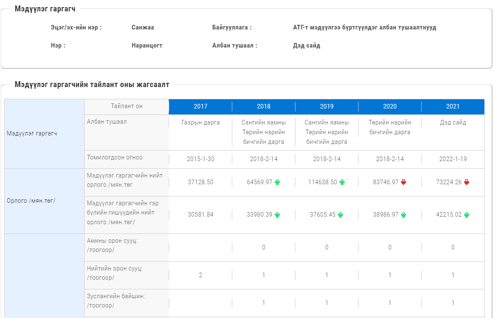Click green up arrow beside 38986.97

404,215
